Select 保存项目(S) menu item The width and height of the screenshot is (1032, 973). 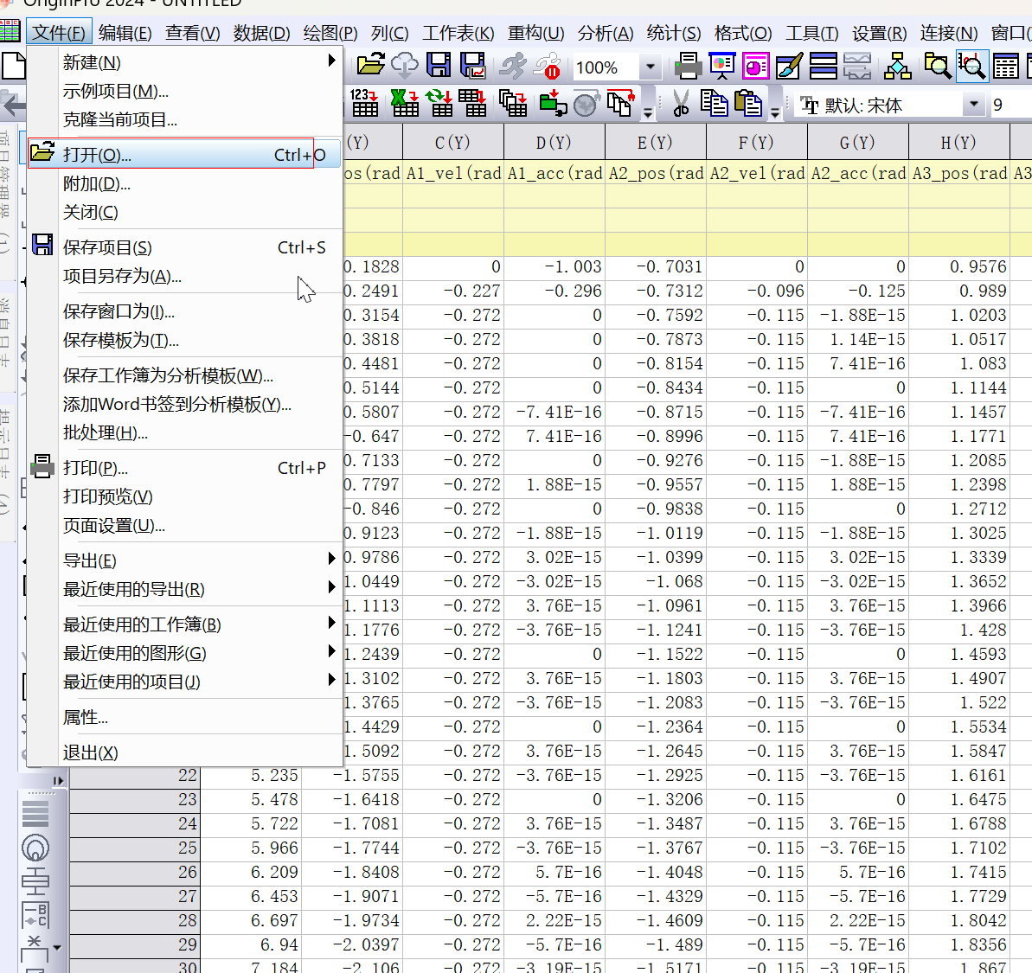185,246
